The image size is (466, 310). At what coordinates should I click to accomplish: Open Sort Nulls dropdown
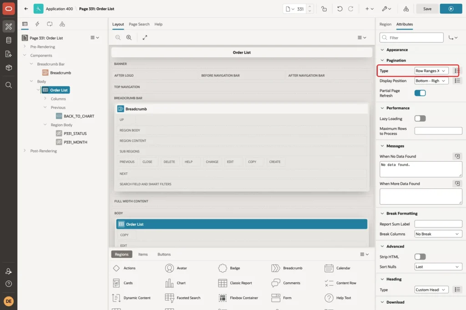coord(438,267)
